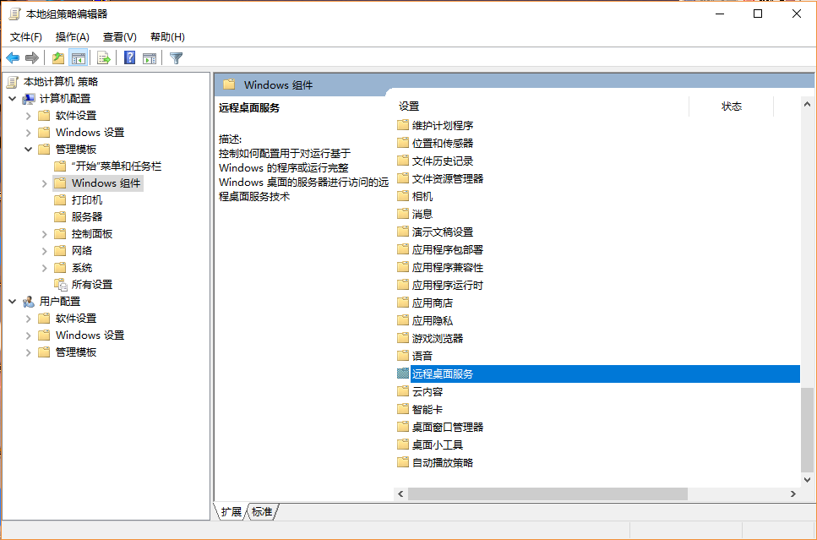The width and height of the screenshot is (817, 540).
Task: Click the vertical scrollbar down arrow
Action: [x=807, y=479]
